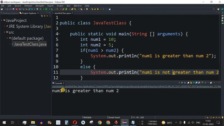Open the Refactor menu
This screenshot has height=126, width=224.
pyautogui.click(x=28, y=6)
